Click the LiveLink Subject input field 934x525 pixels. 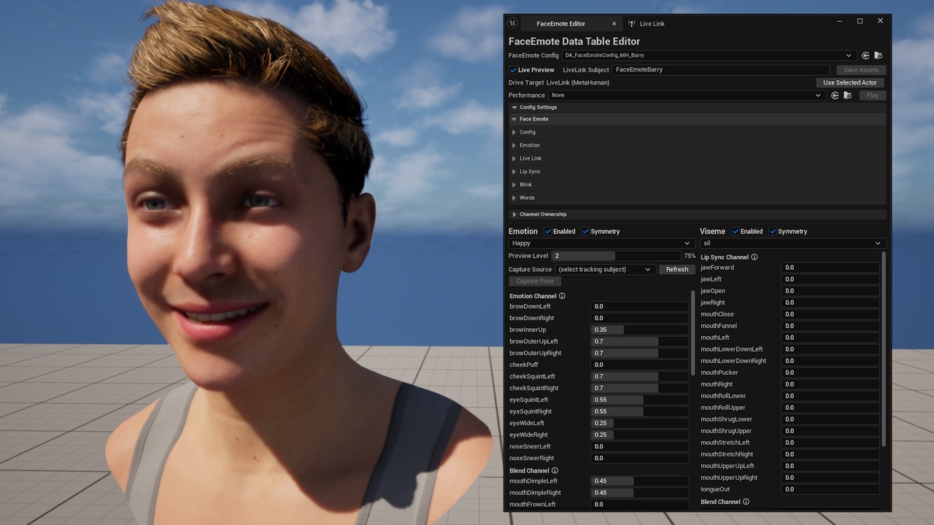[x=721, y=70]
